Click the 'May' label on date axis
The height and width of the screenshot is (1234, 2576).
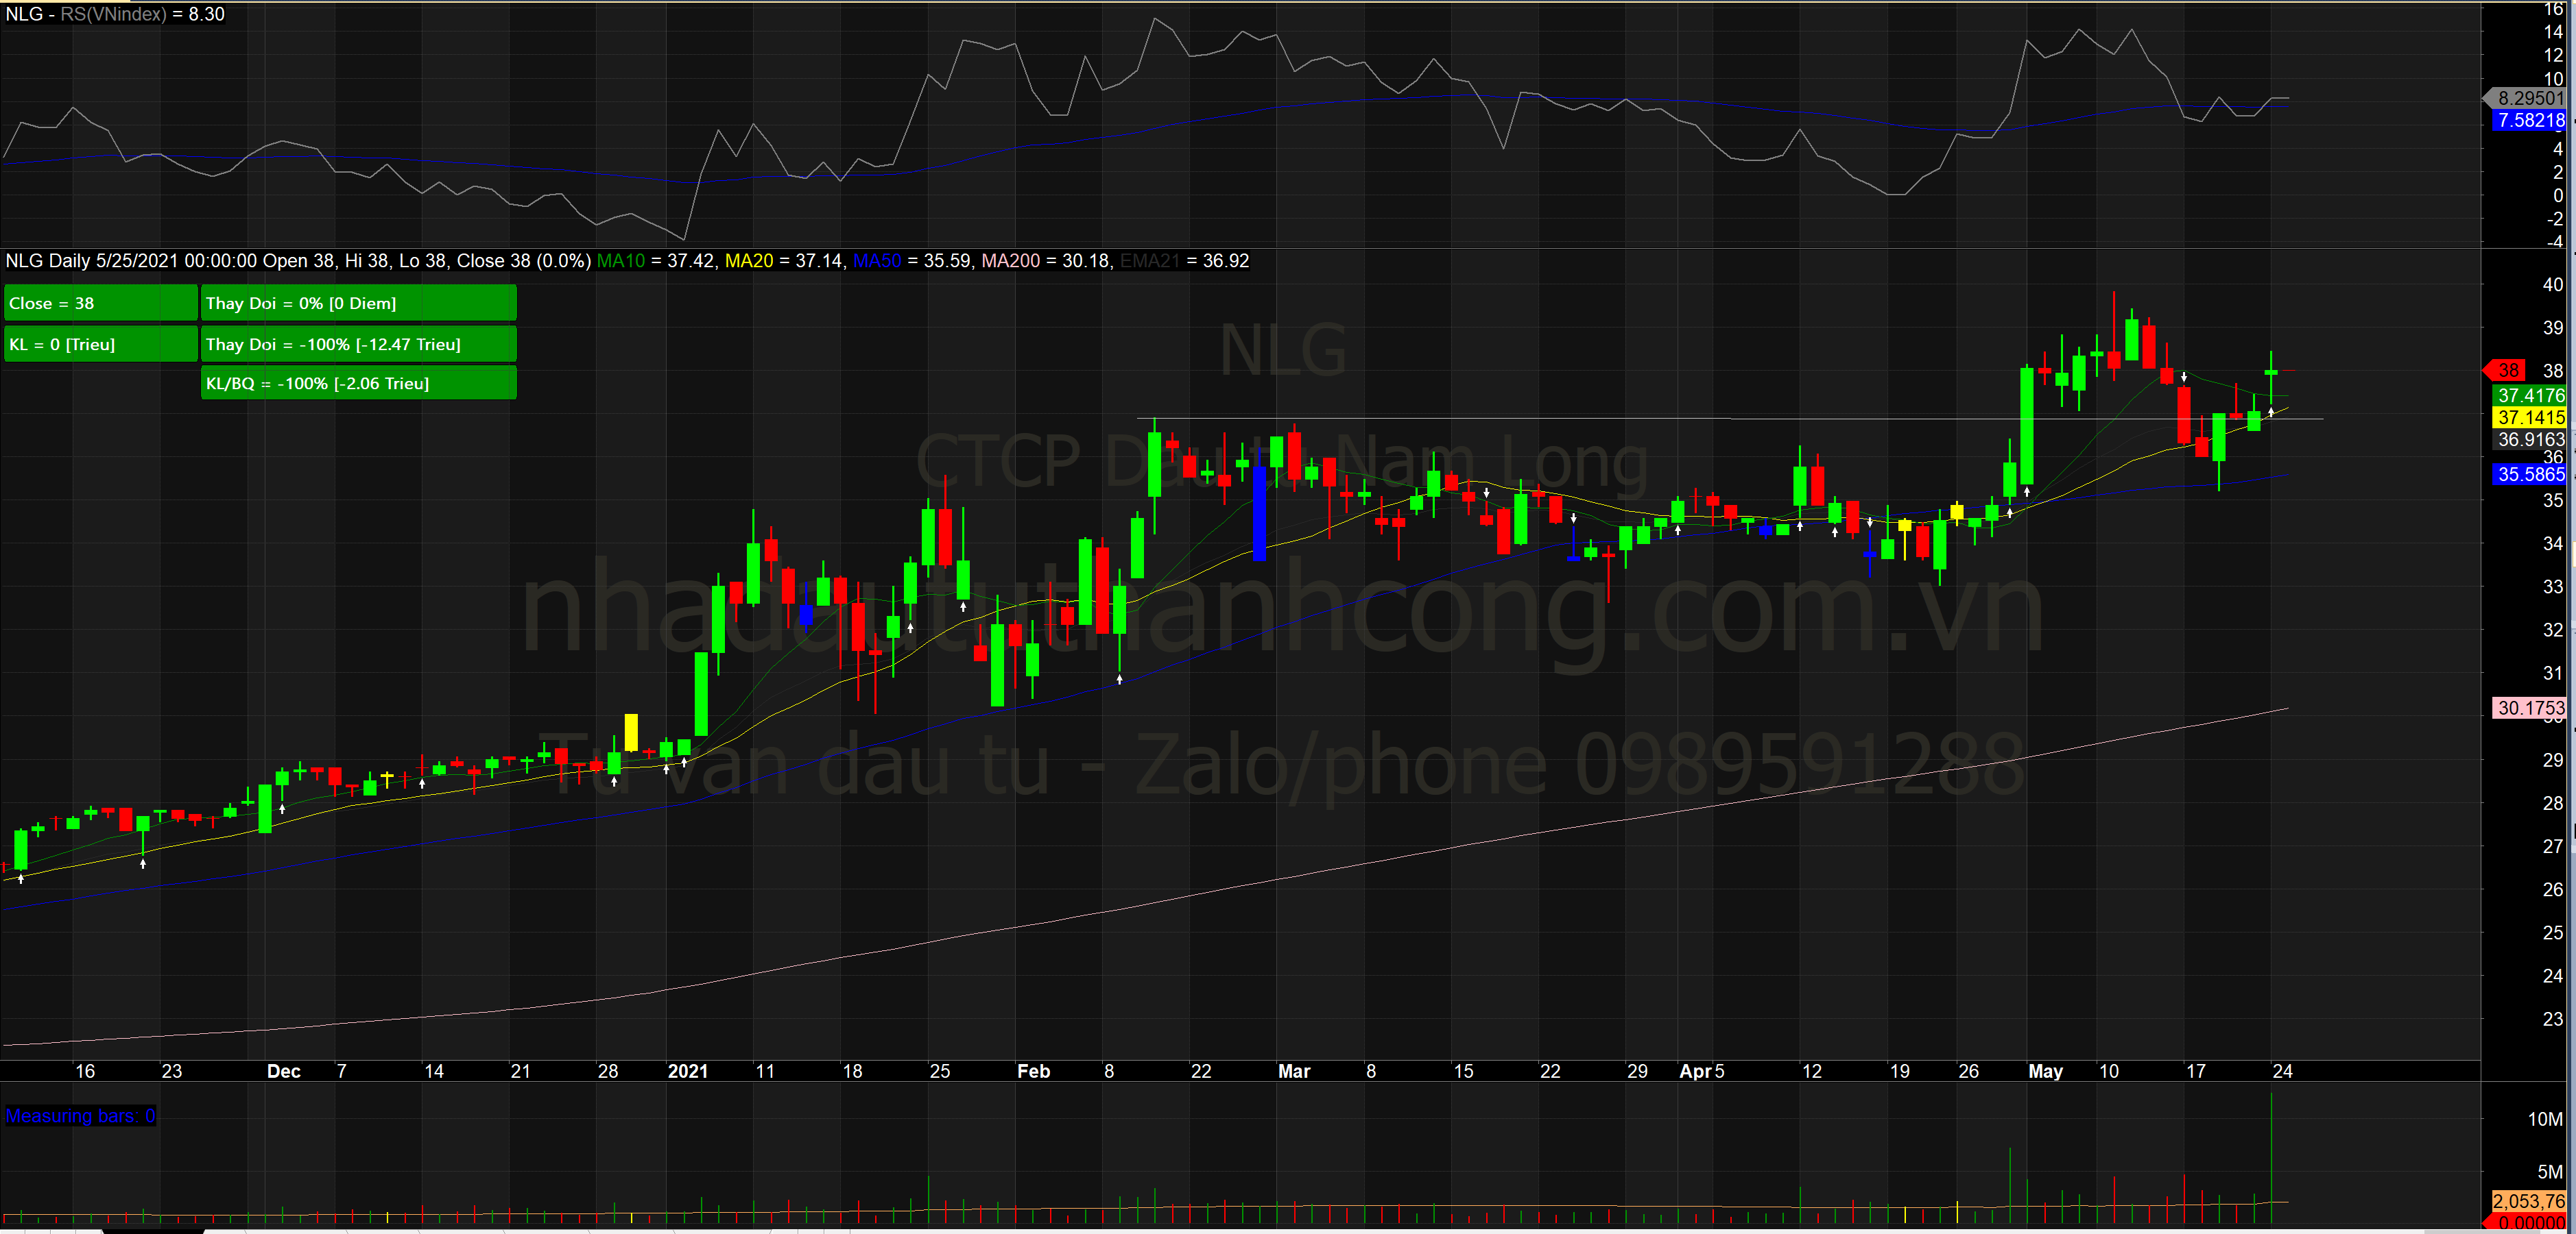(2045, 1071)
